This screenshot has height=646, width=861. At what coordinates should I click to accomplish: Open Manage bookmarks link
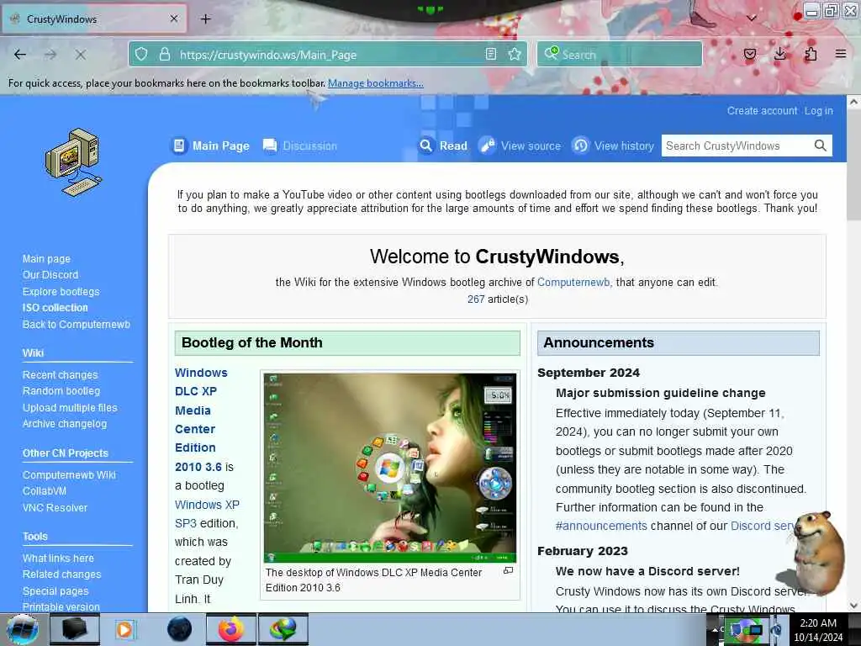pyautogui.click(x=376, y=83)
